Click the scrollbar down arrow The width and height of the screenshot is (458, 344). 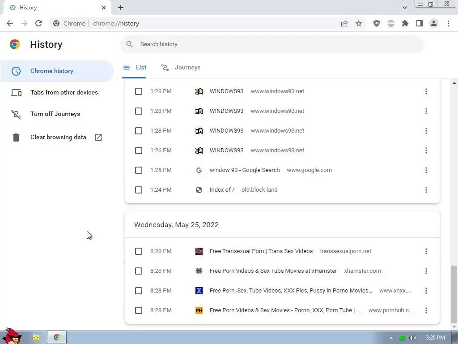click(x=454, y=327)
